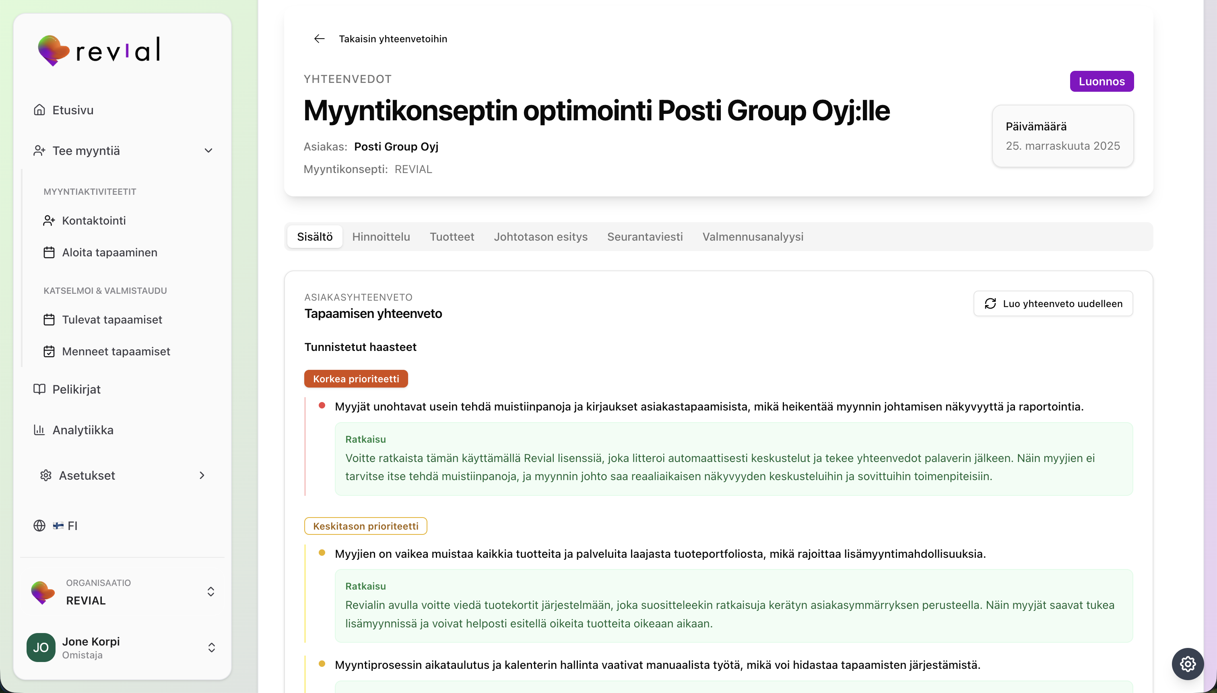Screen dimensions: 1217x693
Task: Switch to the Valmennusanalyysi tab
Action: pyautogui.click(x=753, y=237)
